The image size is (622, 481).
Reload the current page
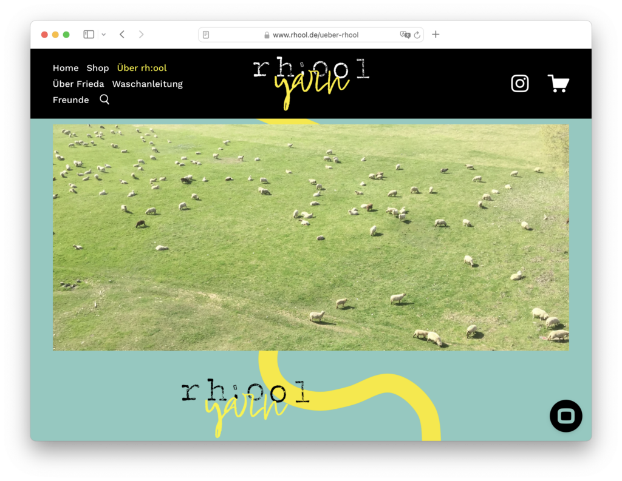pos(417,35)
